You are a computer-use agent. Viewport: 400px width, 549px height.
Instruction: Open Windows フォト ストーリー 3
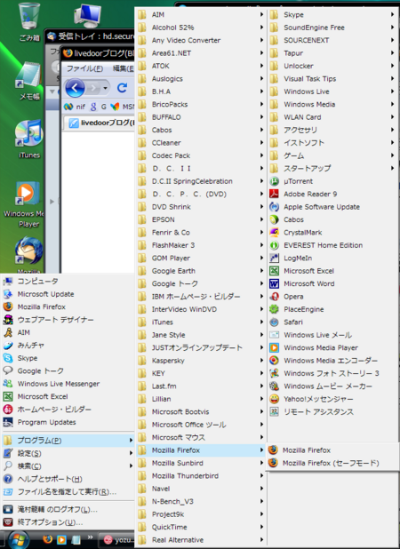point(332,374)
